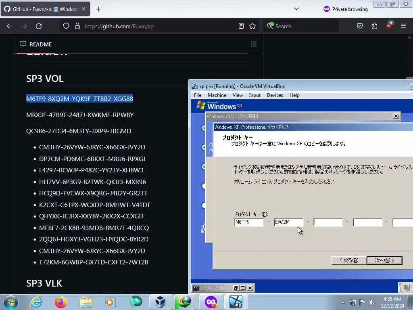This screenshot has width=413, height=310.
Task: Click key QC986-27D34-6M3TY-JJXP9-TBGMD
Action: pyautogui.click(x=79, y=131)
